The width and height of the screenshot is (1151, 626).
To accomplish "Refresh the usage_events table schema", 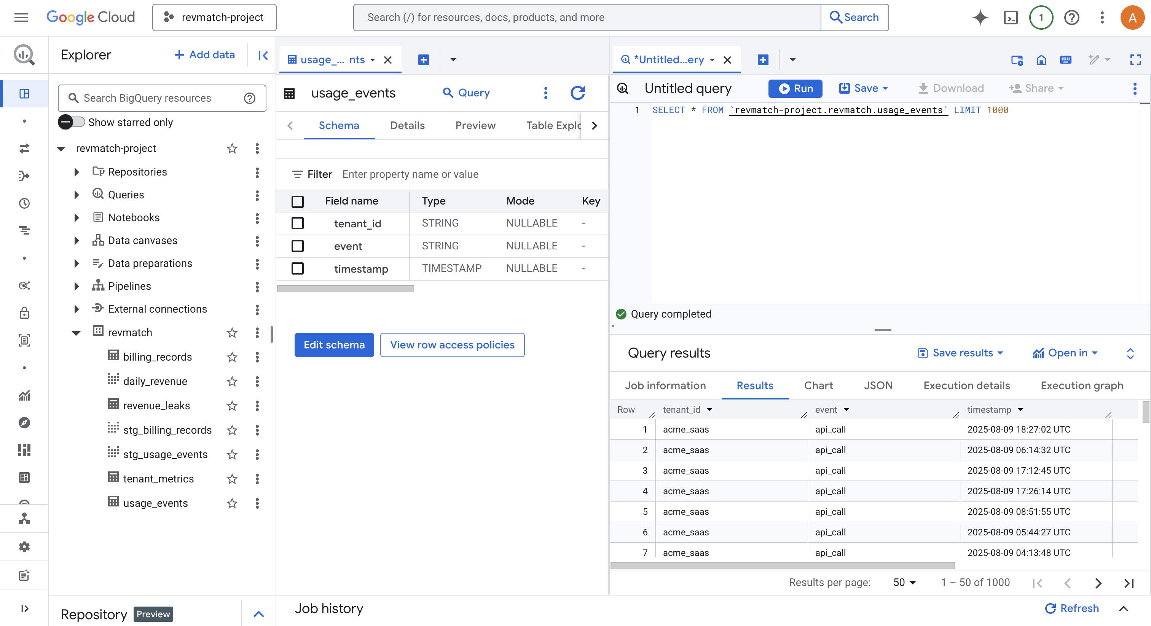I will point(578,93).
